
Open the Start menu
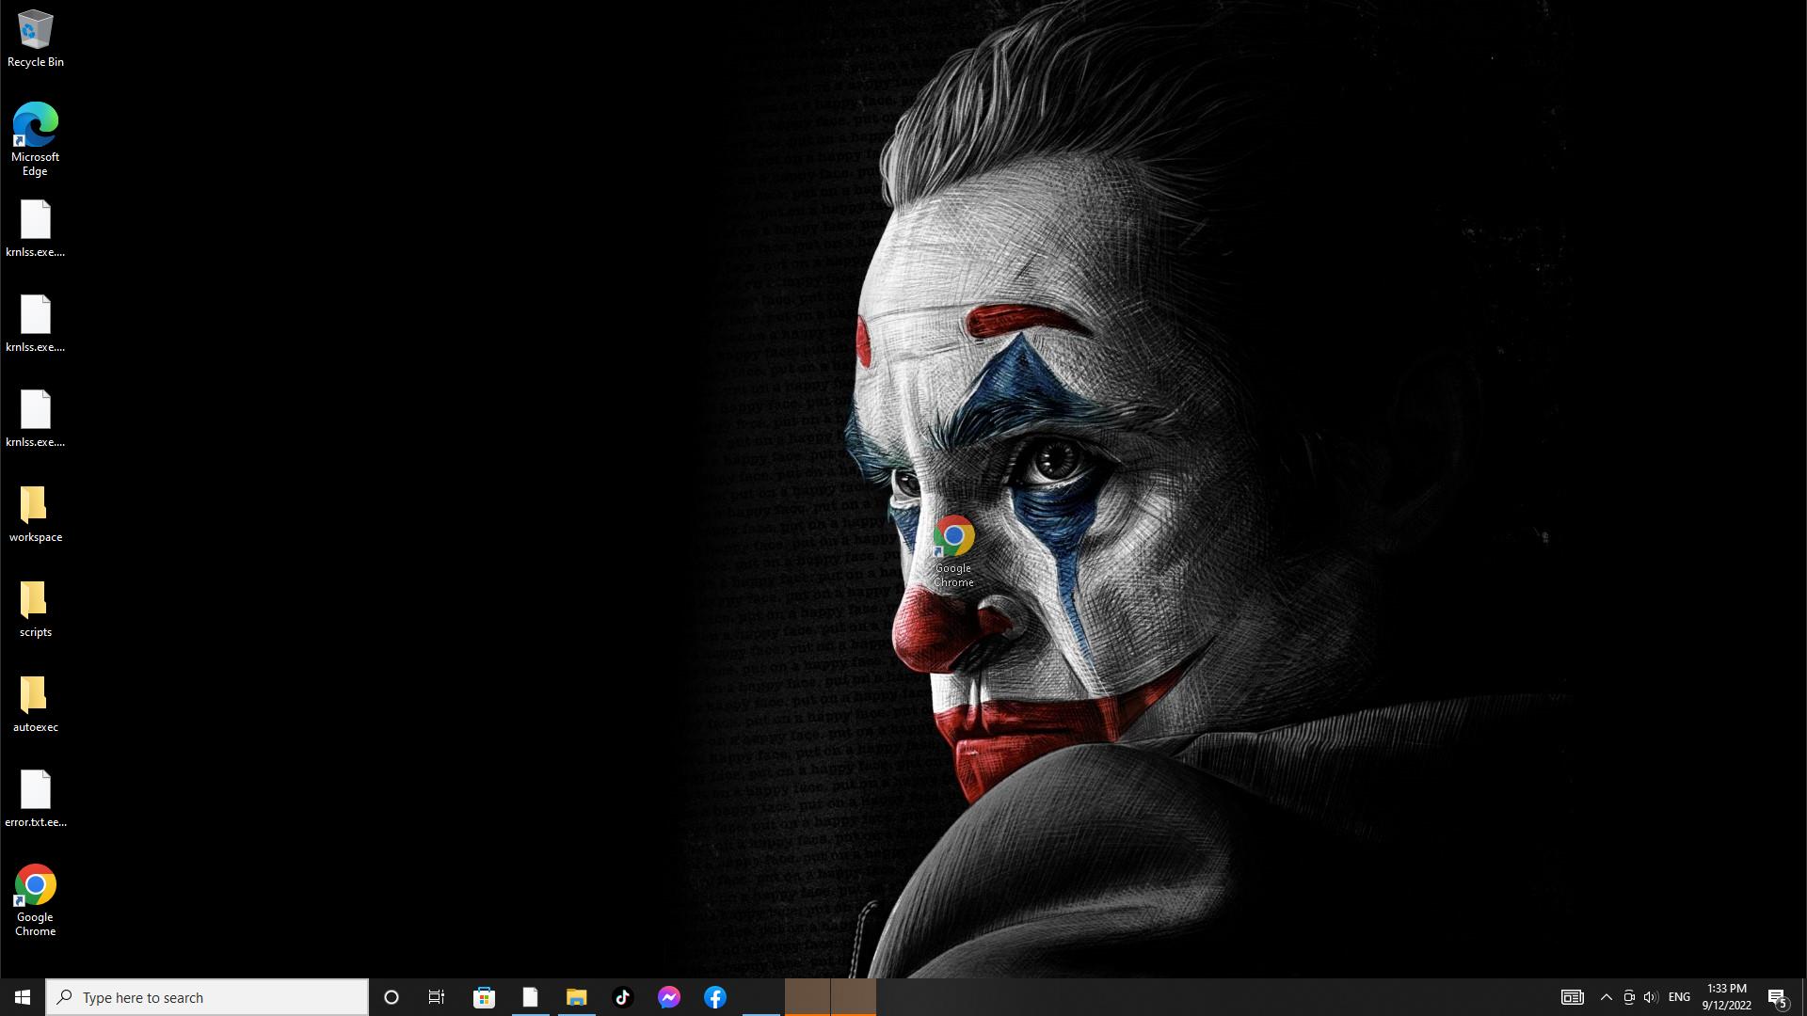[23, 997]
